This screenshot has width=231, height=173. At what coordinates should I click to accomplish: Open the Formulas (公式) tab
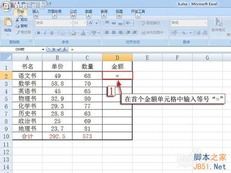(x=73, y=12)
